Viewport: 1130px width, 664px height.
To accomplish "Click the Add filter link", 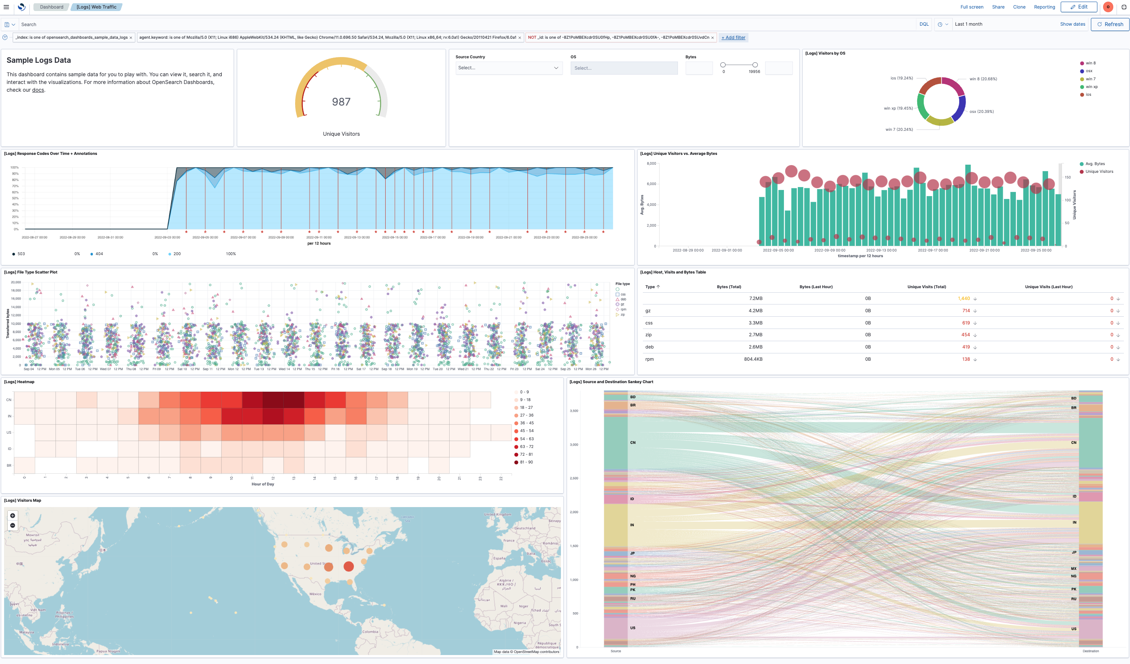I will (x=733, y=38).
